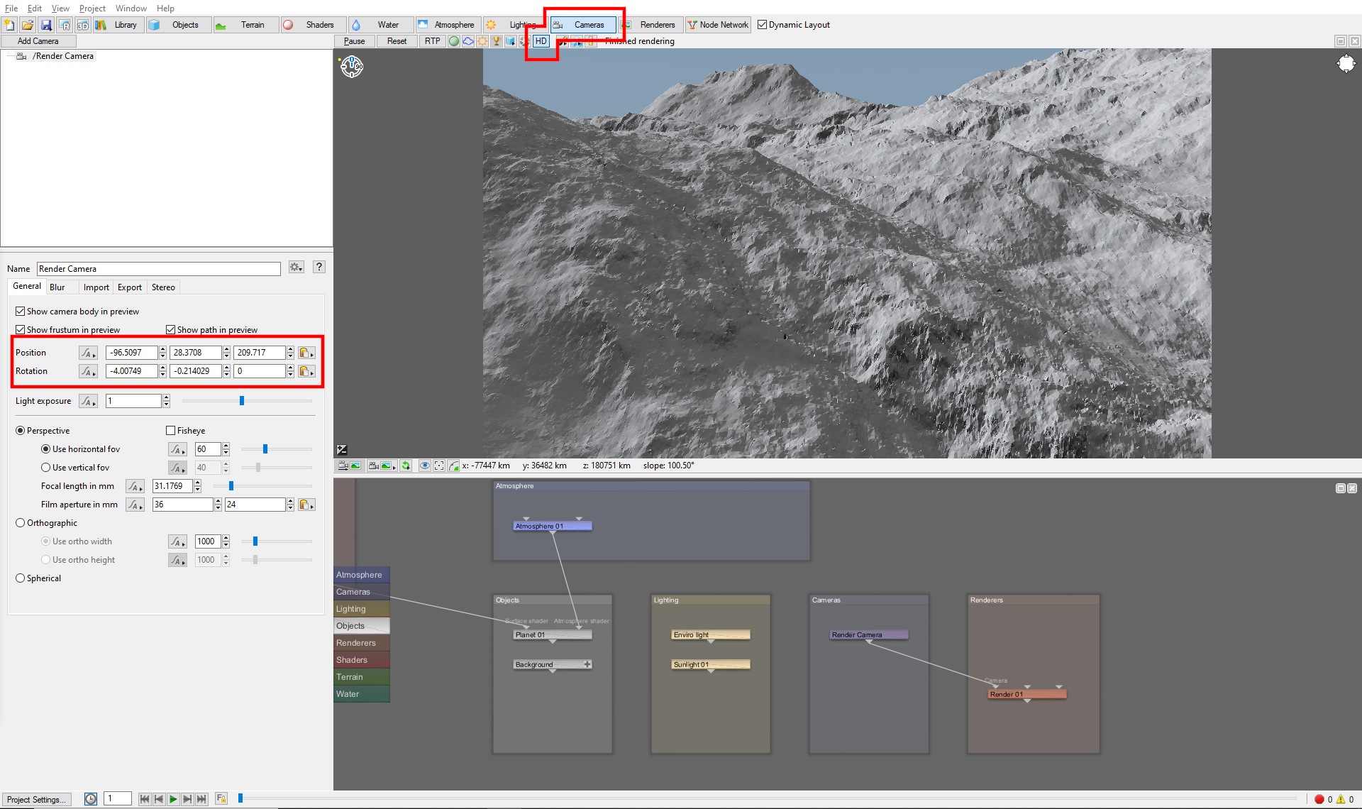Jump to first frame
Viewport: 1362px width, 809px height.
(145, 799)
